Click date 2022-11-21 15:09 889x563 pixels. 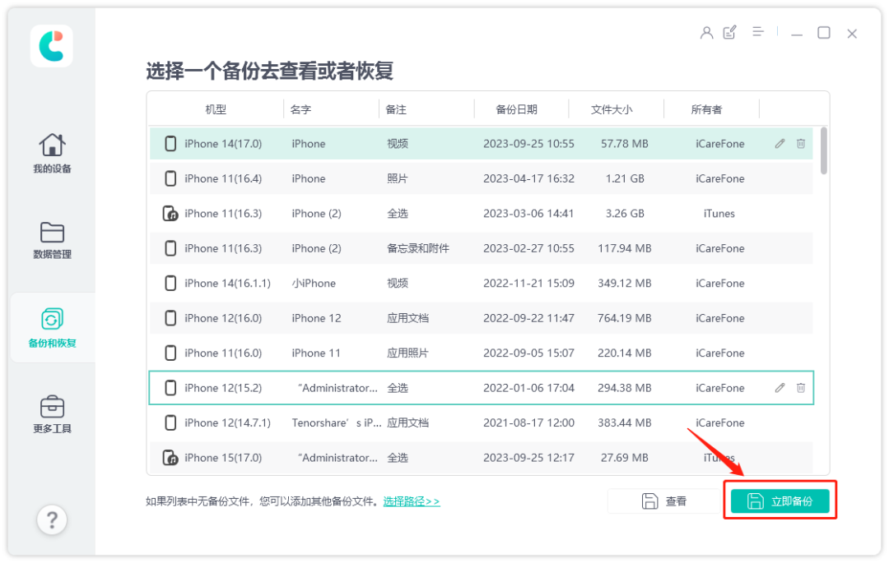click(528, 283)
